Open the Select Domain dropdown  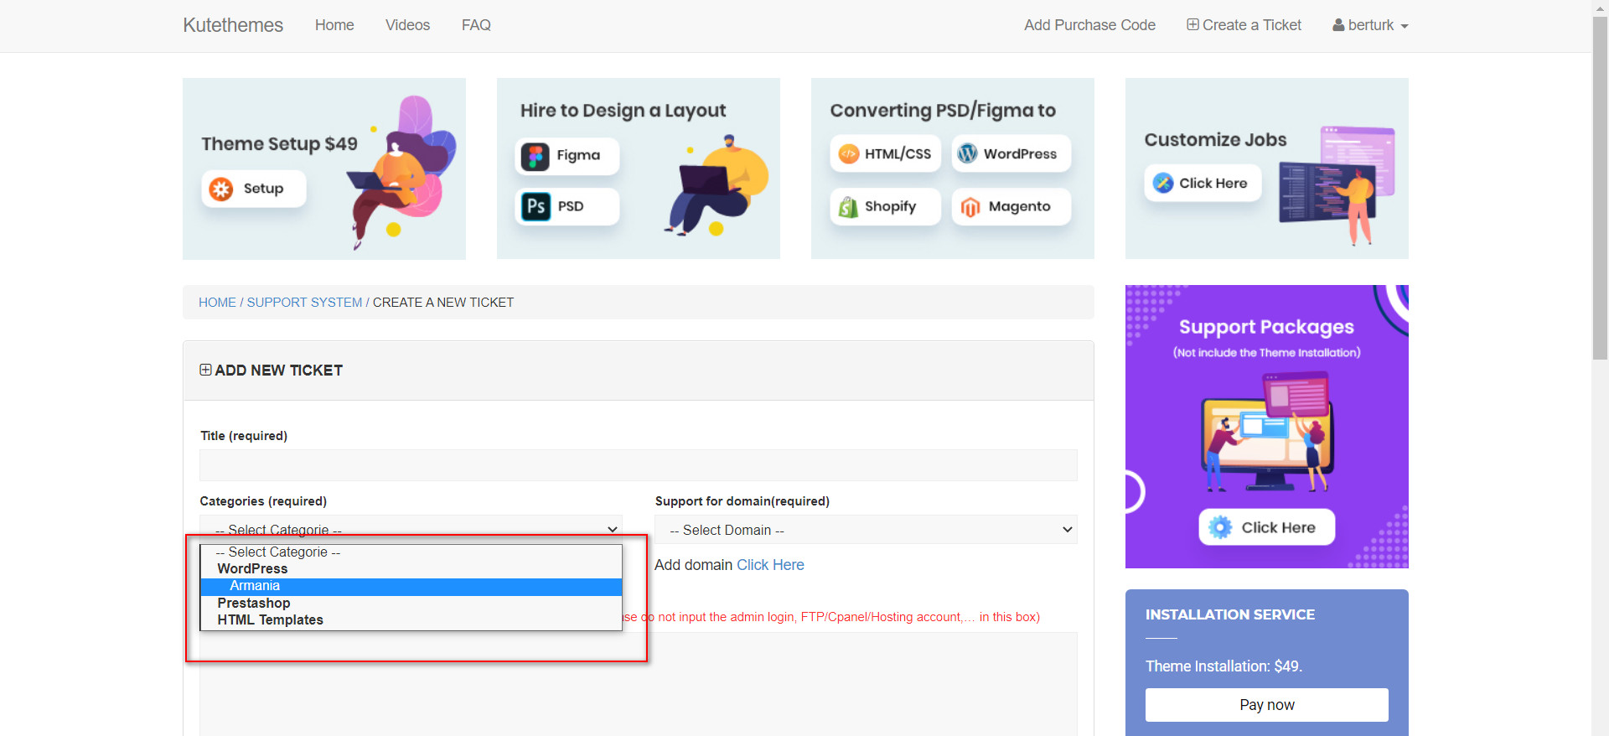[867, 530]
